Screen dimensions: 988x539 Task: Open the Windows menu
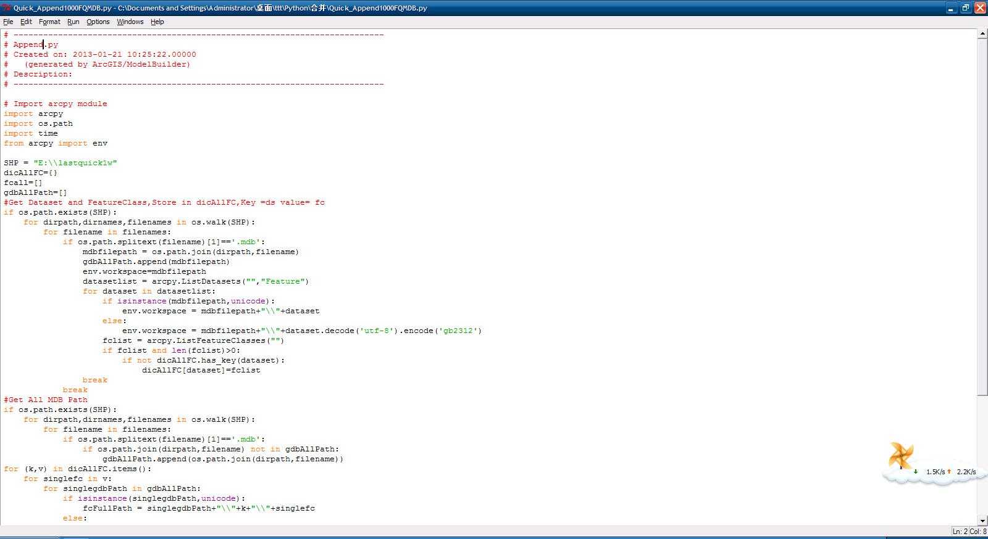pyautogui.click(x=130, y=22)
